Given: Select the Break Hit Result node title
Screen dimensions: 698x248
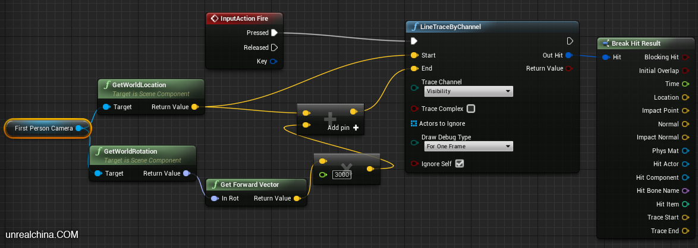Looking at the screenshot, I should (x=636, y=43).
